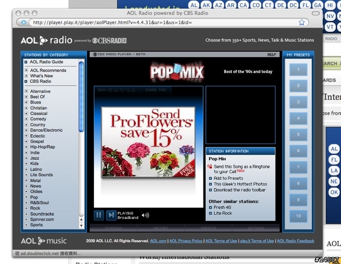Click Download the radio toolbar
Image resolution: width=341 pixels, height=264 pixels.
[240, 190]
